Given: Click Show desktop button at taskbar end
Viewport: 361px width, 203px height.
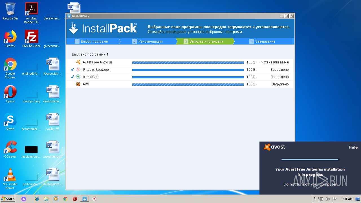Looking at the screenshot, I should pyautogui.click(x=358, y=199).
